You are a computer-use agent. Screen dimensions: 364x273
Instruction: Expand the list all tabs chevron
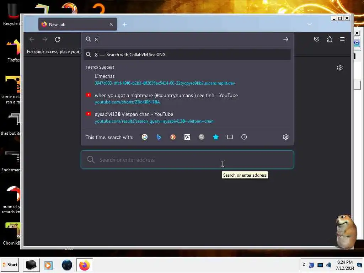pos(310,24)
